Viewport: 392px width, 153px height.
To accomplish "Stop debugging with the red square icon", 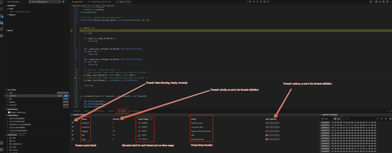I will click(x=268, y=2).
